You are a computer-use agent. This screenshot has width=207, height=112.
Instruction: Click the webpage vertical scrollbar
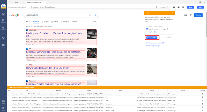point(206,24)
